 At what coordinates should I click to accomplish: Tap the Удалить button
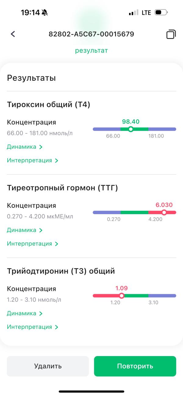(x=48, y=366)
